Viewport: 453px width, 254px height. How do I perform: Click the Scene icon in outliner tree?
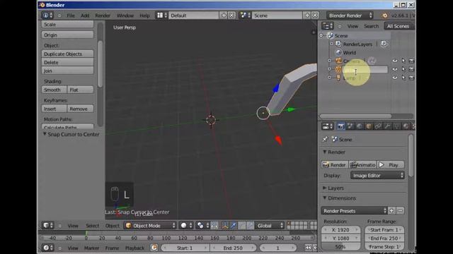(x=331, y=35)
